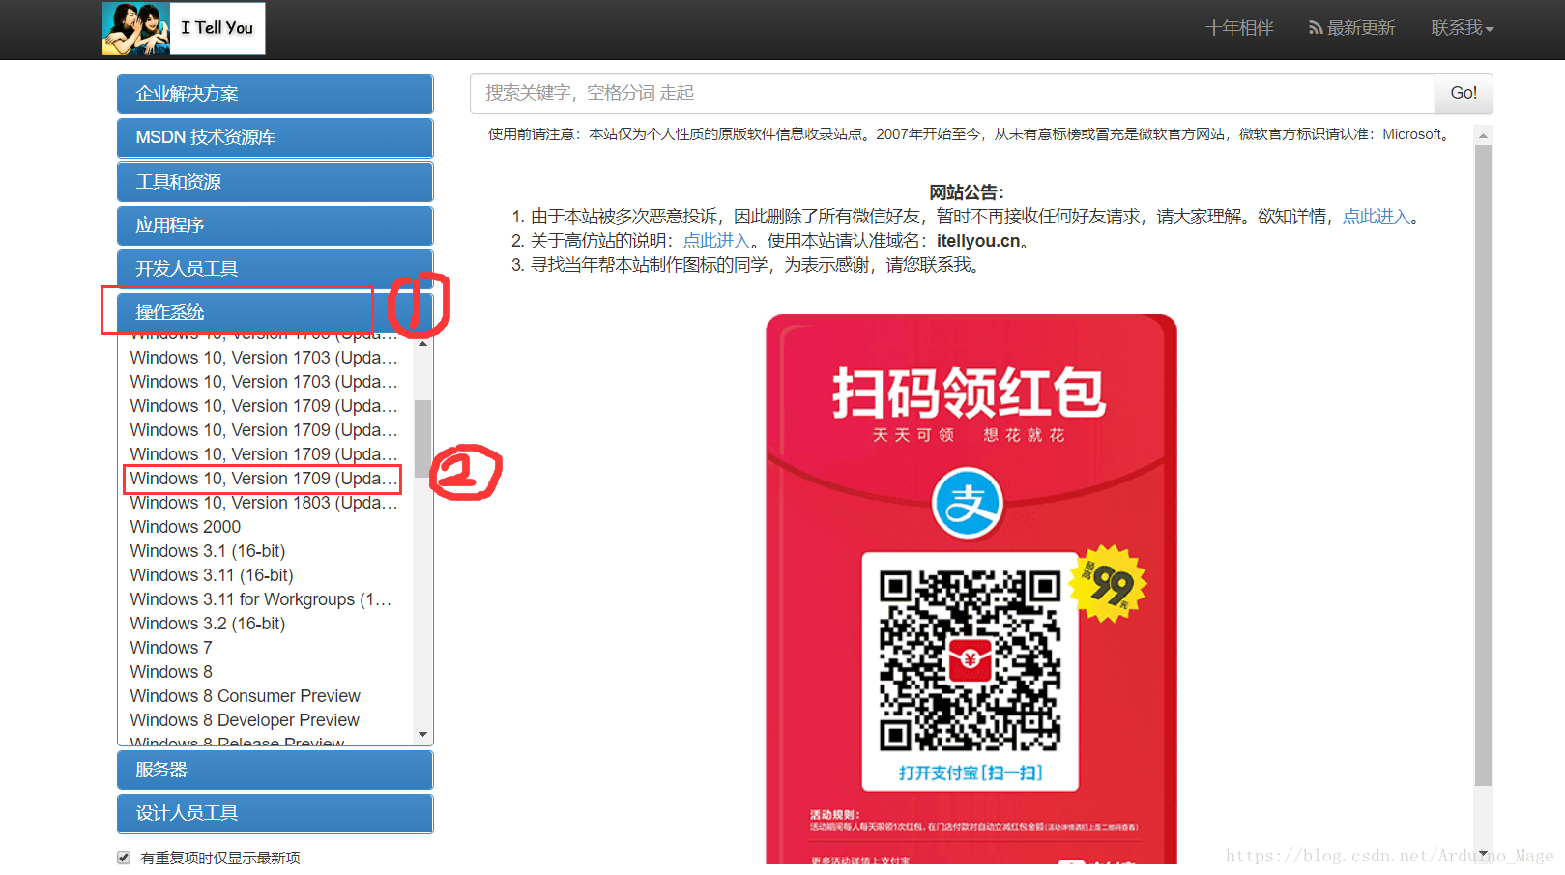1565x875 pixels.
Task: Select Windows 3.11 for Workgroups
Action: click(x=261, y=599)
